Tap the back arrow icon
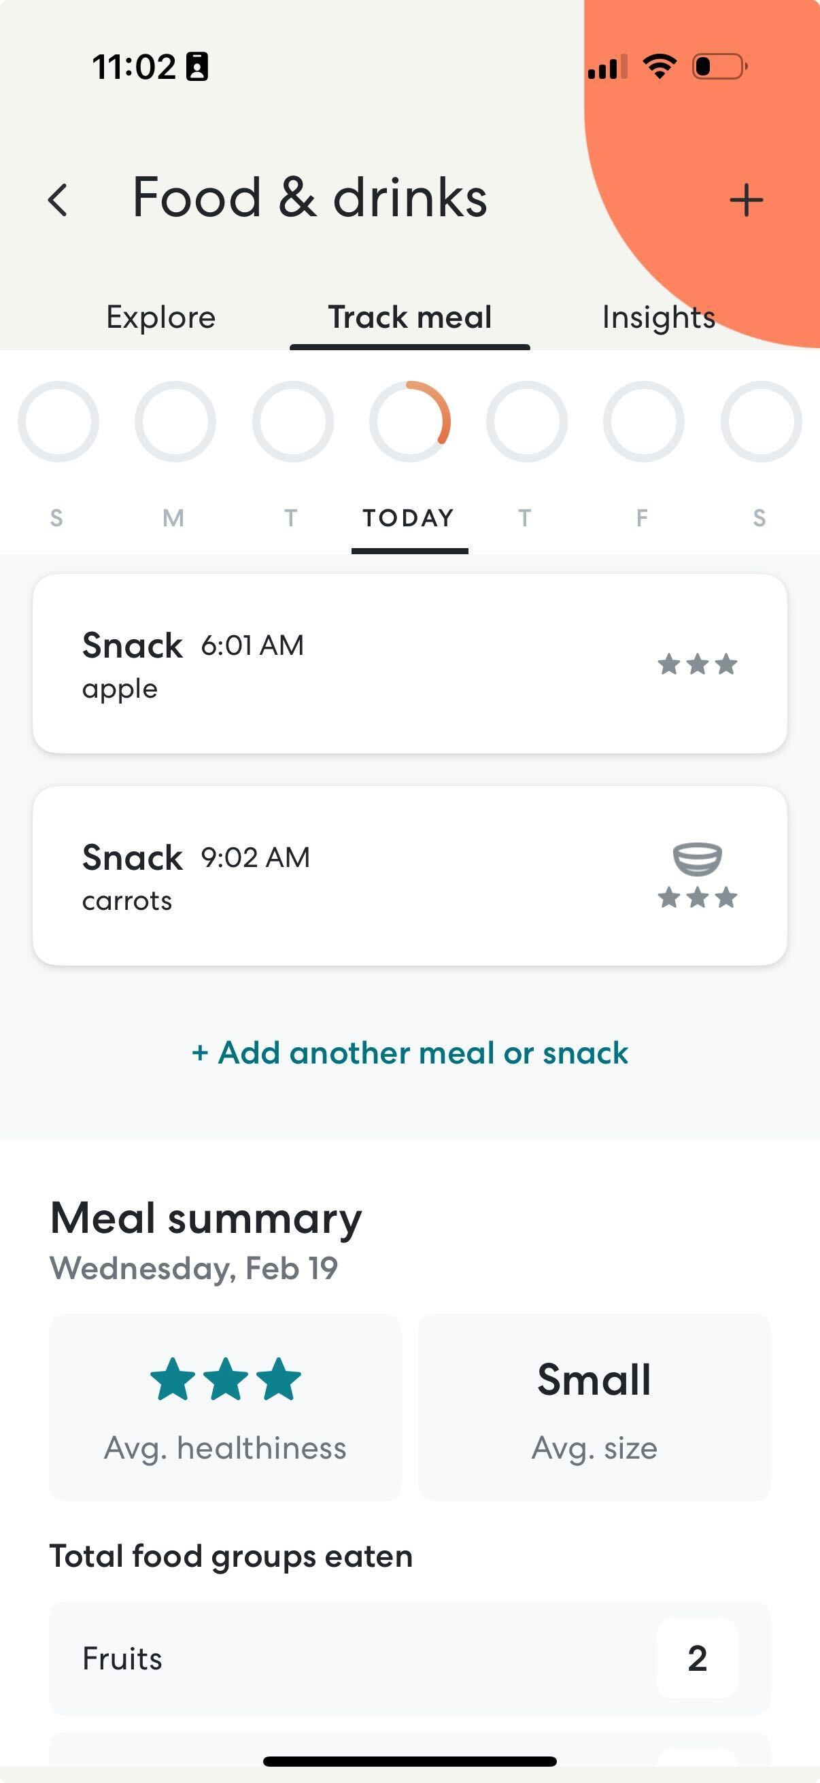The image size is (820, 1783). (58, 200)
